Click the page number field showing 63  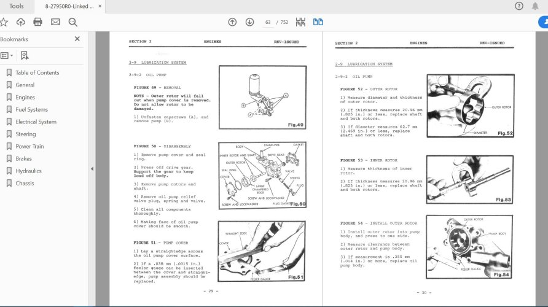tap(268, 22)
